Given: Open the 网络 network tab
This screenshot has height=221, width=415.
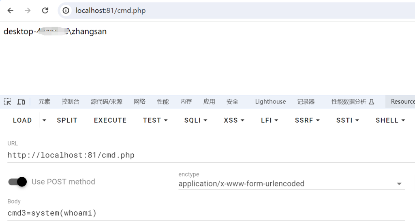Looking at the screenshot, I should [139, 102].
